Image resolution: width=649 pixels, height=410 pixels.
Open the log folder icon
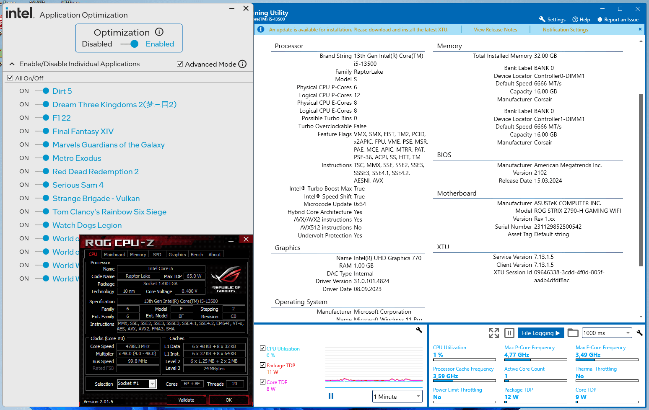click(x=573, y=333)
